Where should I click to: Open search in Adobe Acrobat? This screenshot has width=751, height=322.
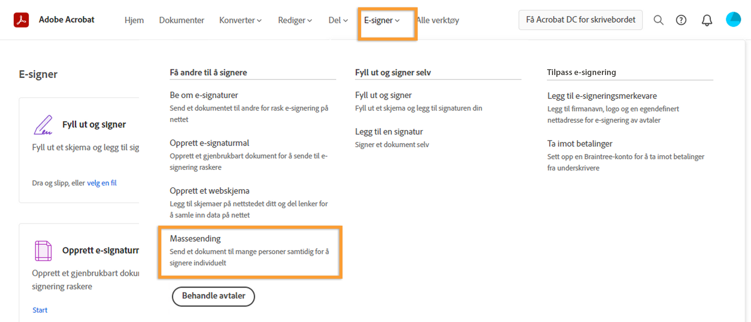658,20
